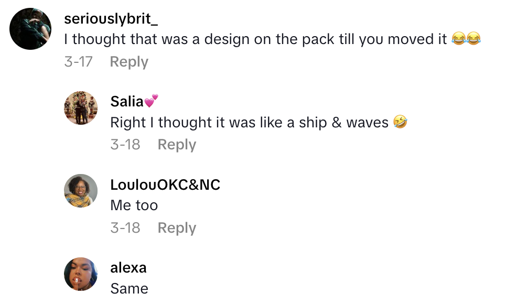Screen dimensions: 517x304
Task: Reply to LoulouOKC&NC's "Me too" comment
Action: [x=177, y=228]
